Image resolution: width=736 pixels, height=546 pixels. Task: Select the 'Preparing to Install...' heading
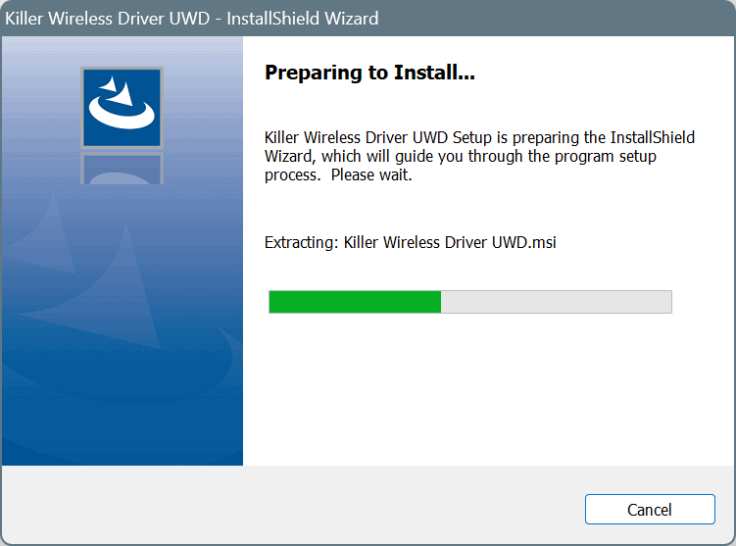[369, 73]
